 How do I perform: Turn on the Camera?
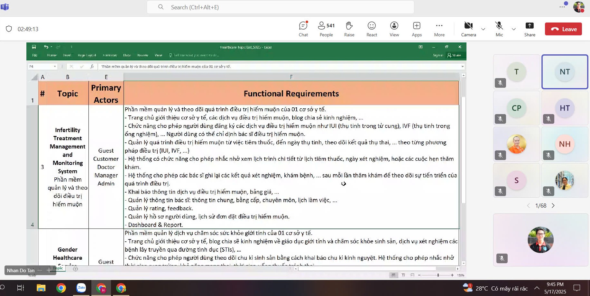(x=468, y=29)
